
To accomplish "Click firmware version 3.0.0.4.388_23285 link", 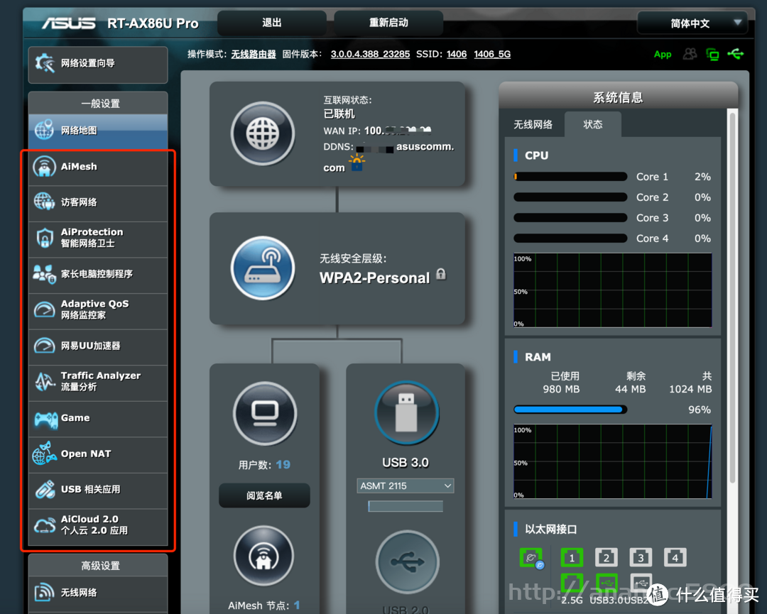I will (370, 54).
